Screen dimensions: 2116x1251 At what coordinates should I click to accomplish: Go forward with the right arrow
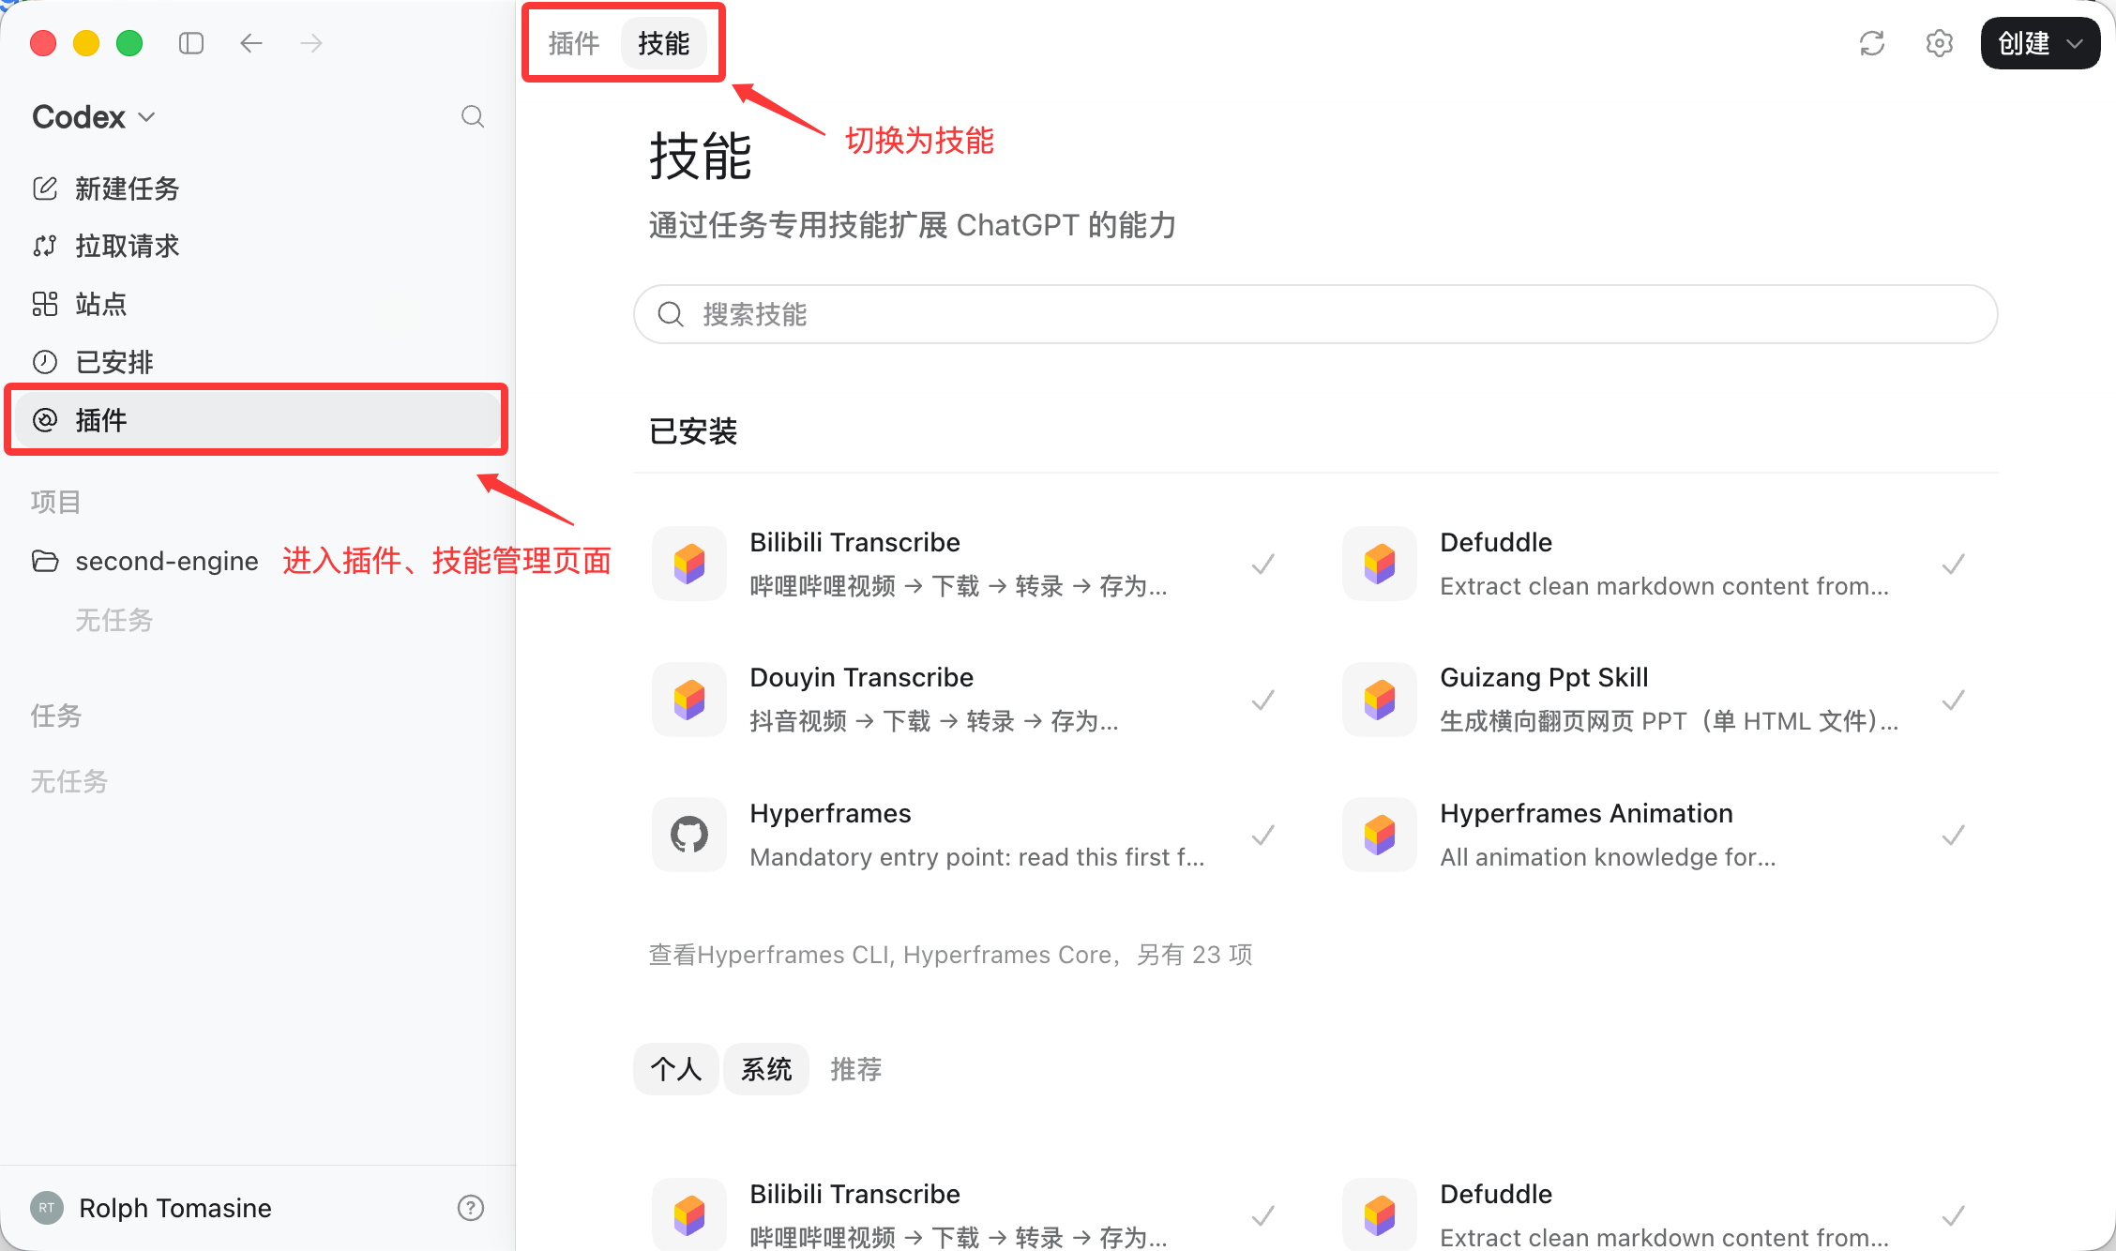311,43
